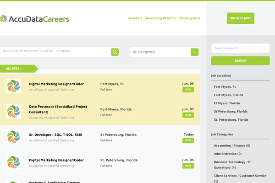275x183 pixels.
Task: Click the BROWSE JOBS button
Action: click(x=241, y=18)
